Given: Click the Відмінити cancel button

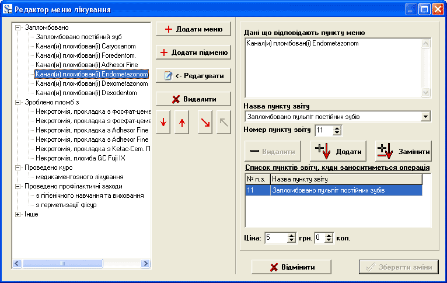Looking at the screenshot, I should (291, 267).
